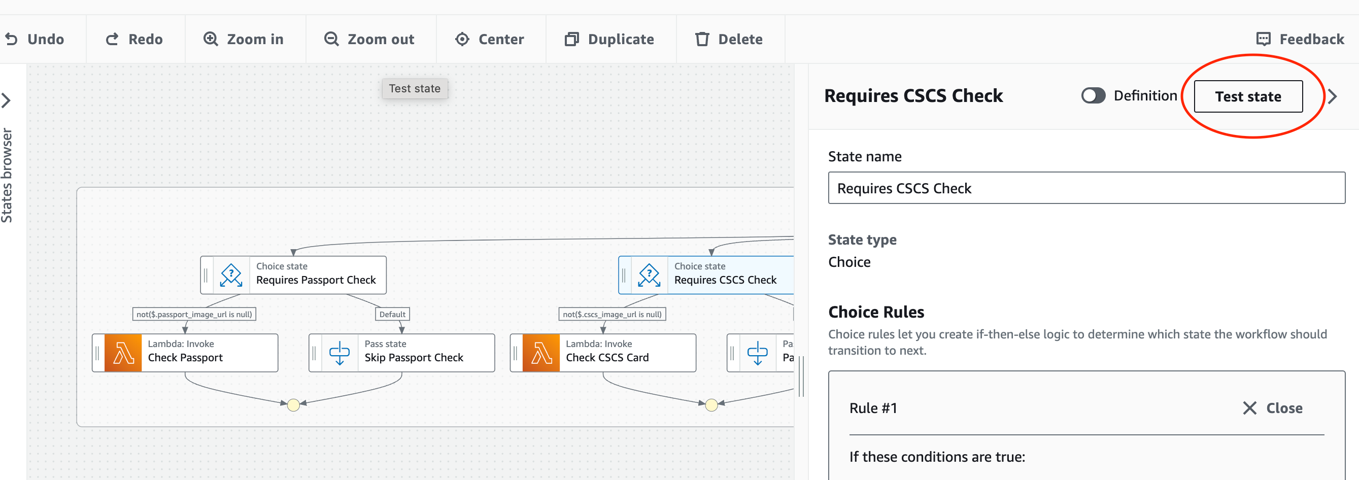Click the Test state button
Viewport: 1359px width, 480px height.
pos(1248,96)
